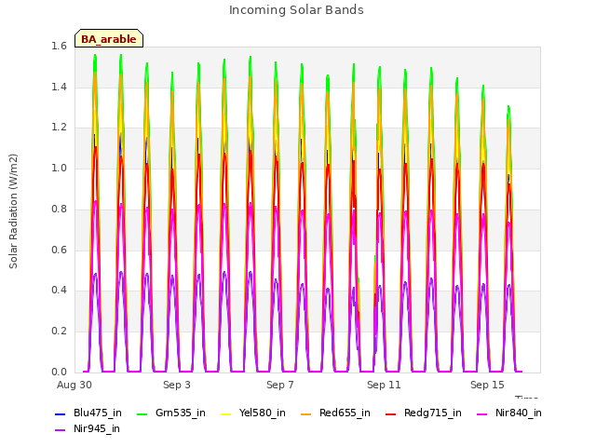Toggle the Redg715_in legend label
596x447 pixels.
pyautogui.click(x=433, y=413)
